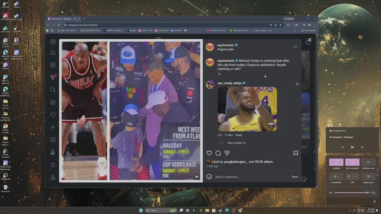Reload the page in Chrome

(x=59, y=25)
